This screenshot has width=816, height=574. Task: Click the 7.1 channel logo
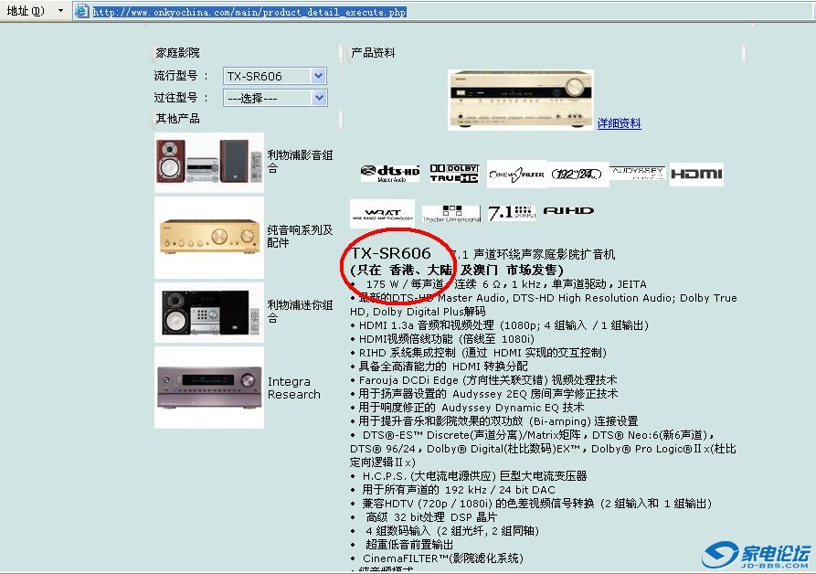point(512,212)
